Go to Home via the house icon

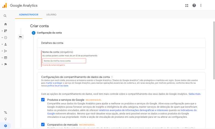[x=5, y=24]
